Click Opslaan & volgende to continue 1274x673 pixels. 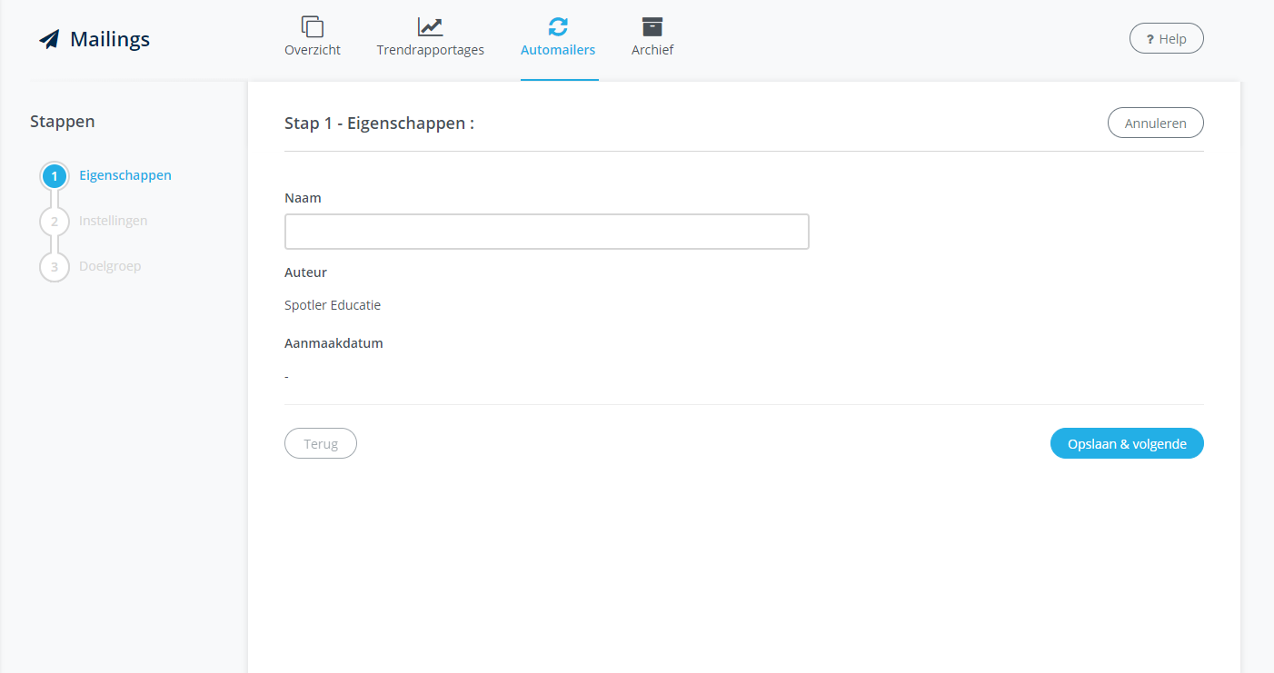coord(1127,444)
